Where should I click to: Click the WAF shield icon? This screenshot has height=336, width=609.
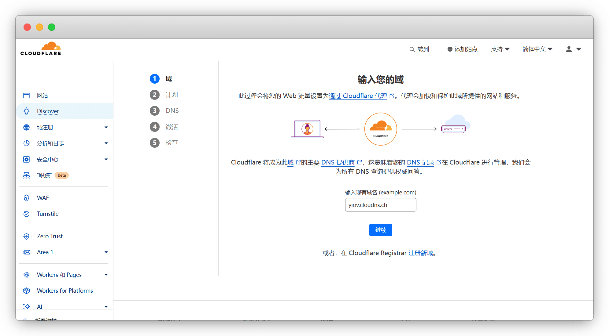point(27,198)
